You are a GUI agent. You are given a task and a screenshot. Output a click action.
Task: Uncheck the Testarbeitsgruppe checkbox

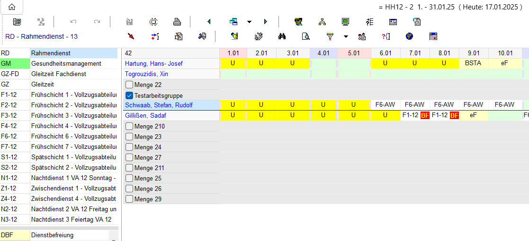pyautogui.click(x=129, y=95)
